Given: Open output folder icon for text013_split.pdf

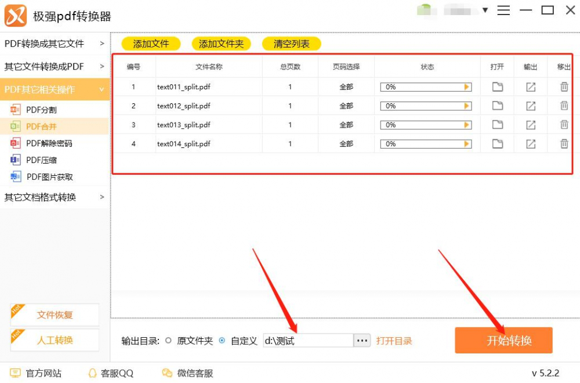Looking at the screenshot, I should pyautogui.click(x=531, y=125).
